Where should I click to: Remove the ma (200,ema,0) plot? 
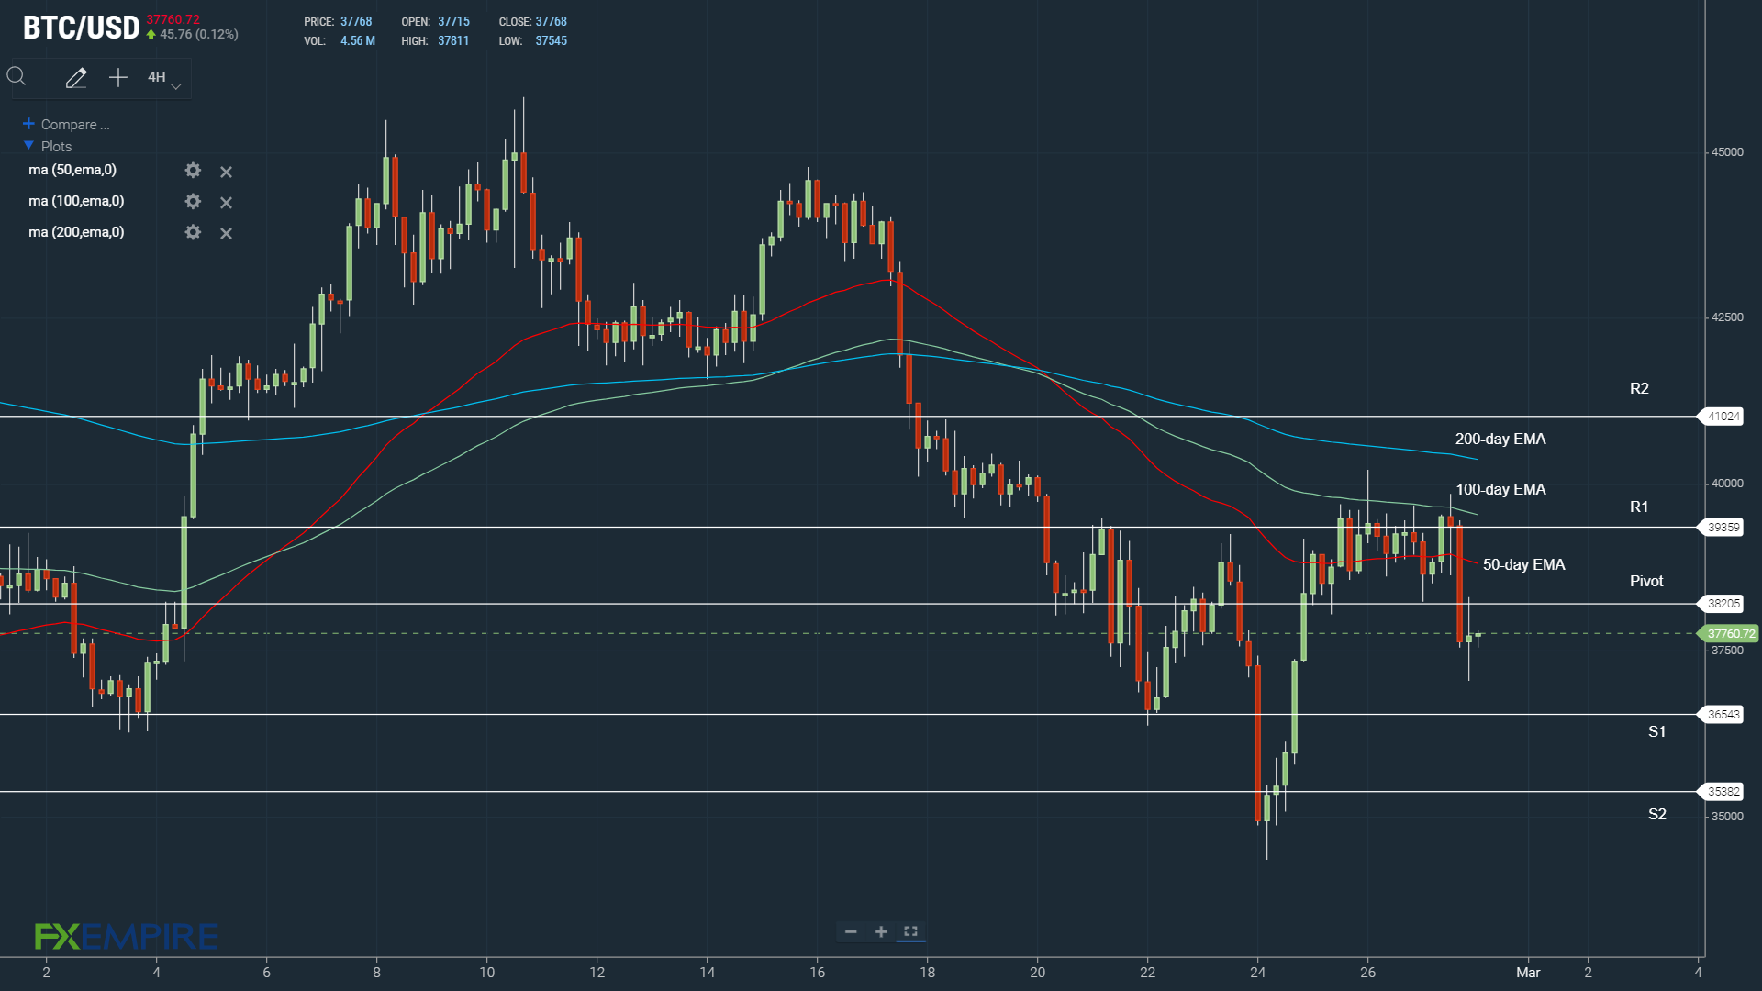226,234
